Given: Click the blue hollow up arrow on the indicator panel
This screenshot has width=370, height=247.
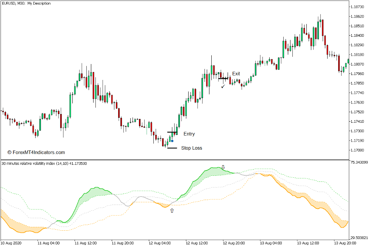Looking at the screenshot, I should point(172,210).
